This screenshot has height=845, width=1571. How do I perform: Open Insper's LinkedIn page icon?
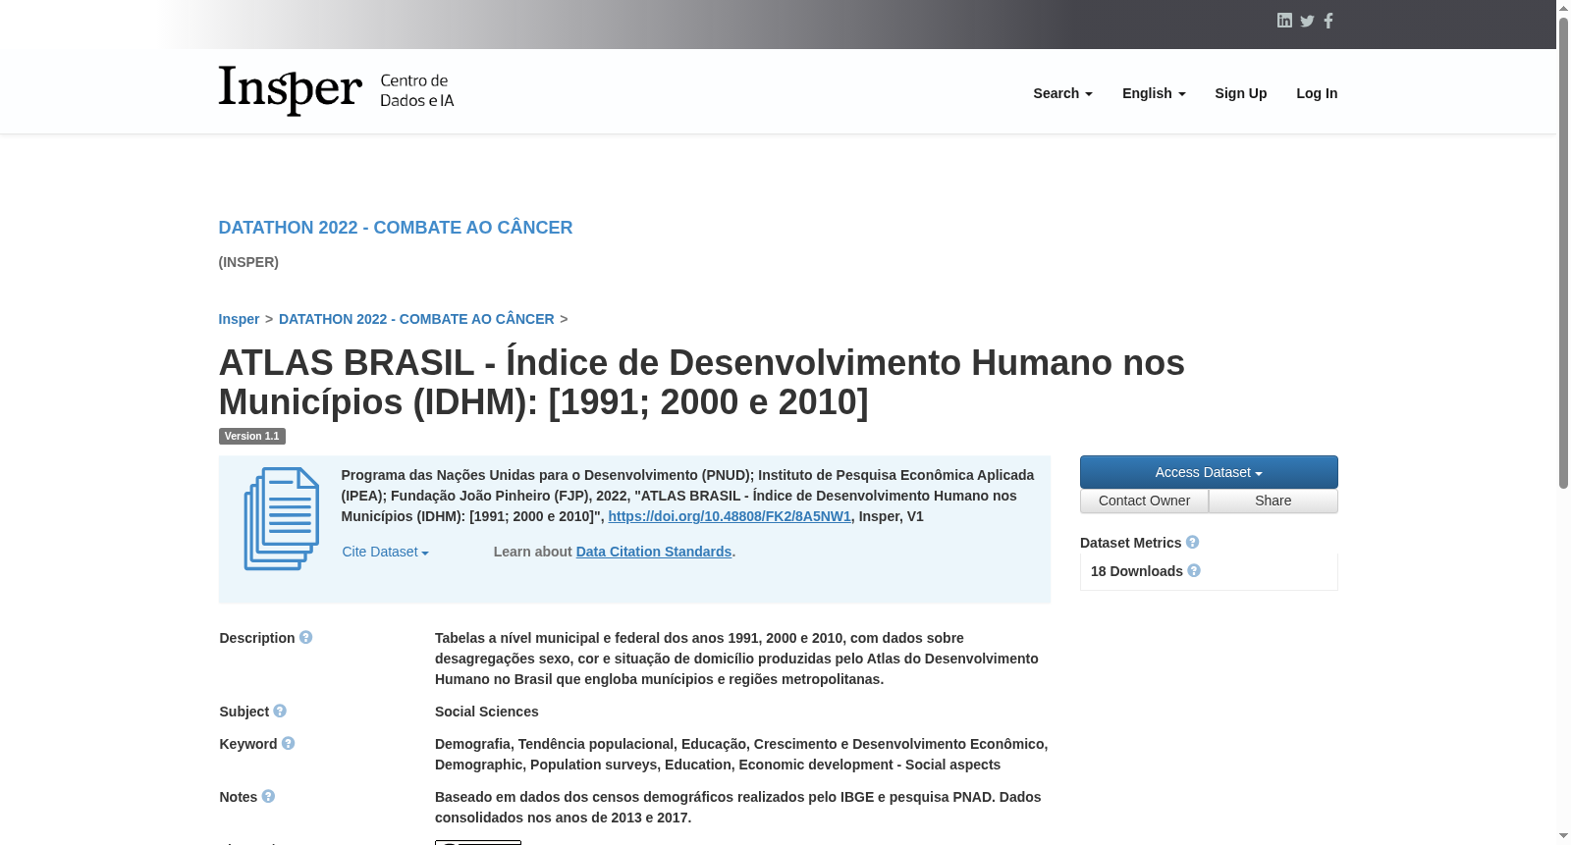tap(1284, 21)
